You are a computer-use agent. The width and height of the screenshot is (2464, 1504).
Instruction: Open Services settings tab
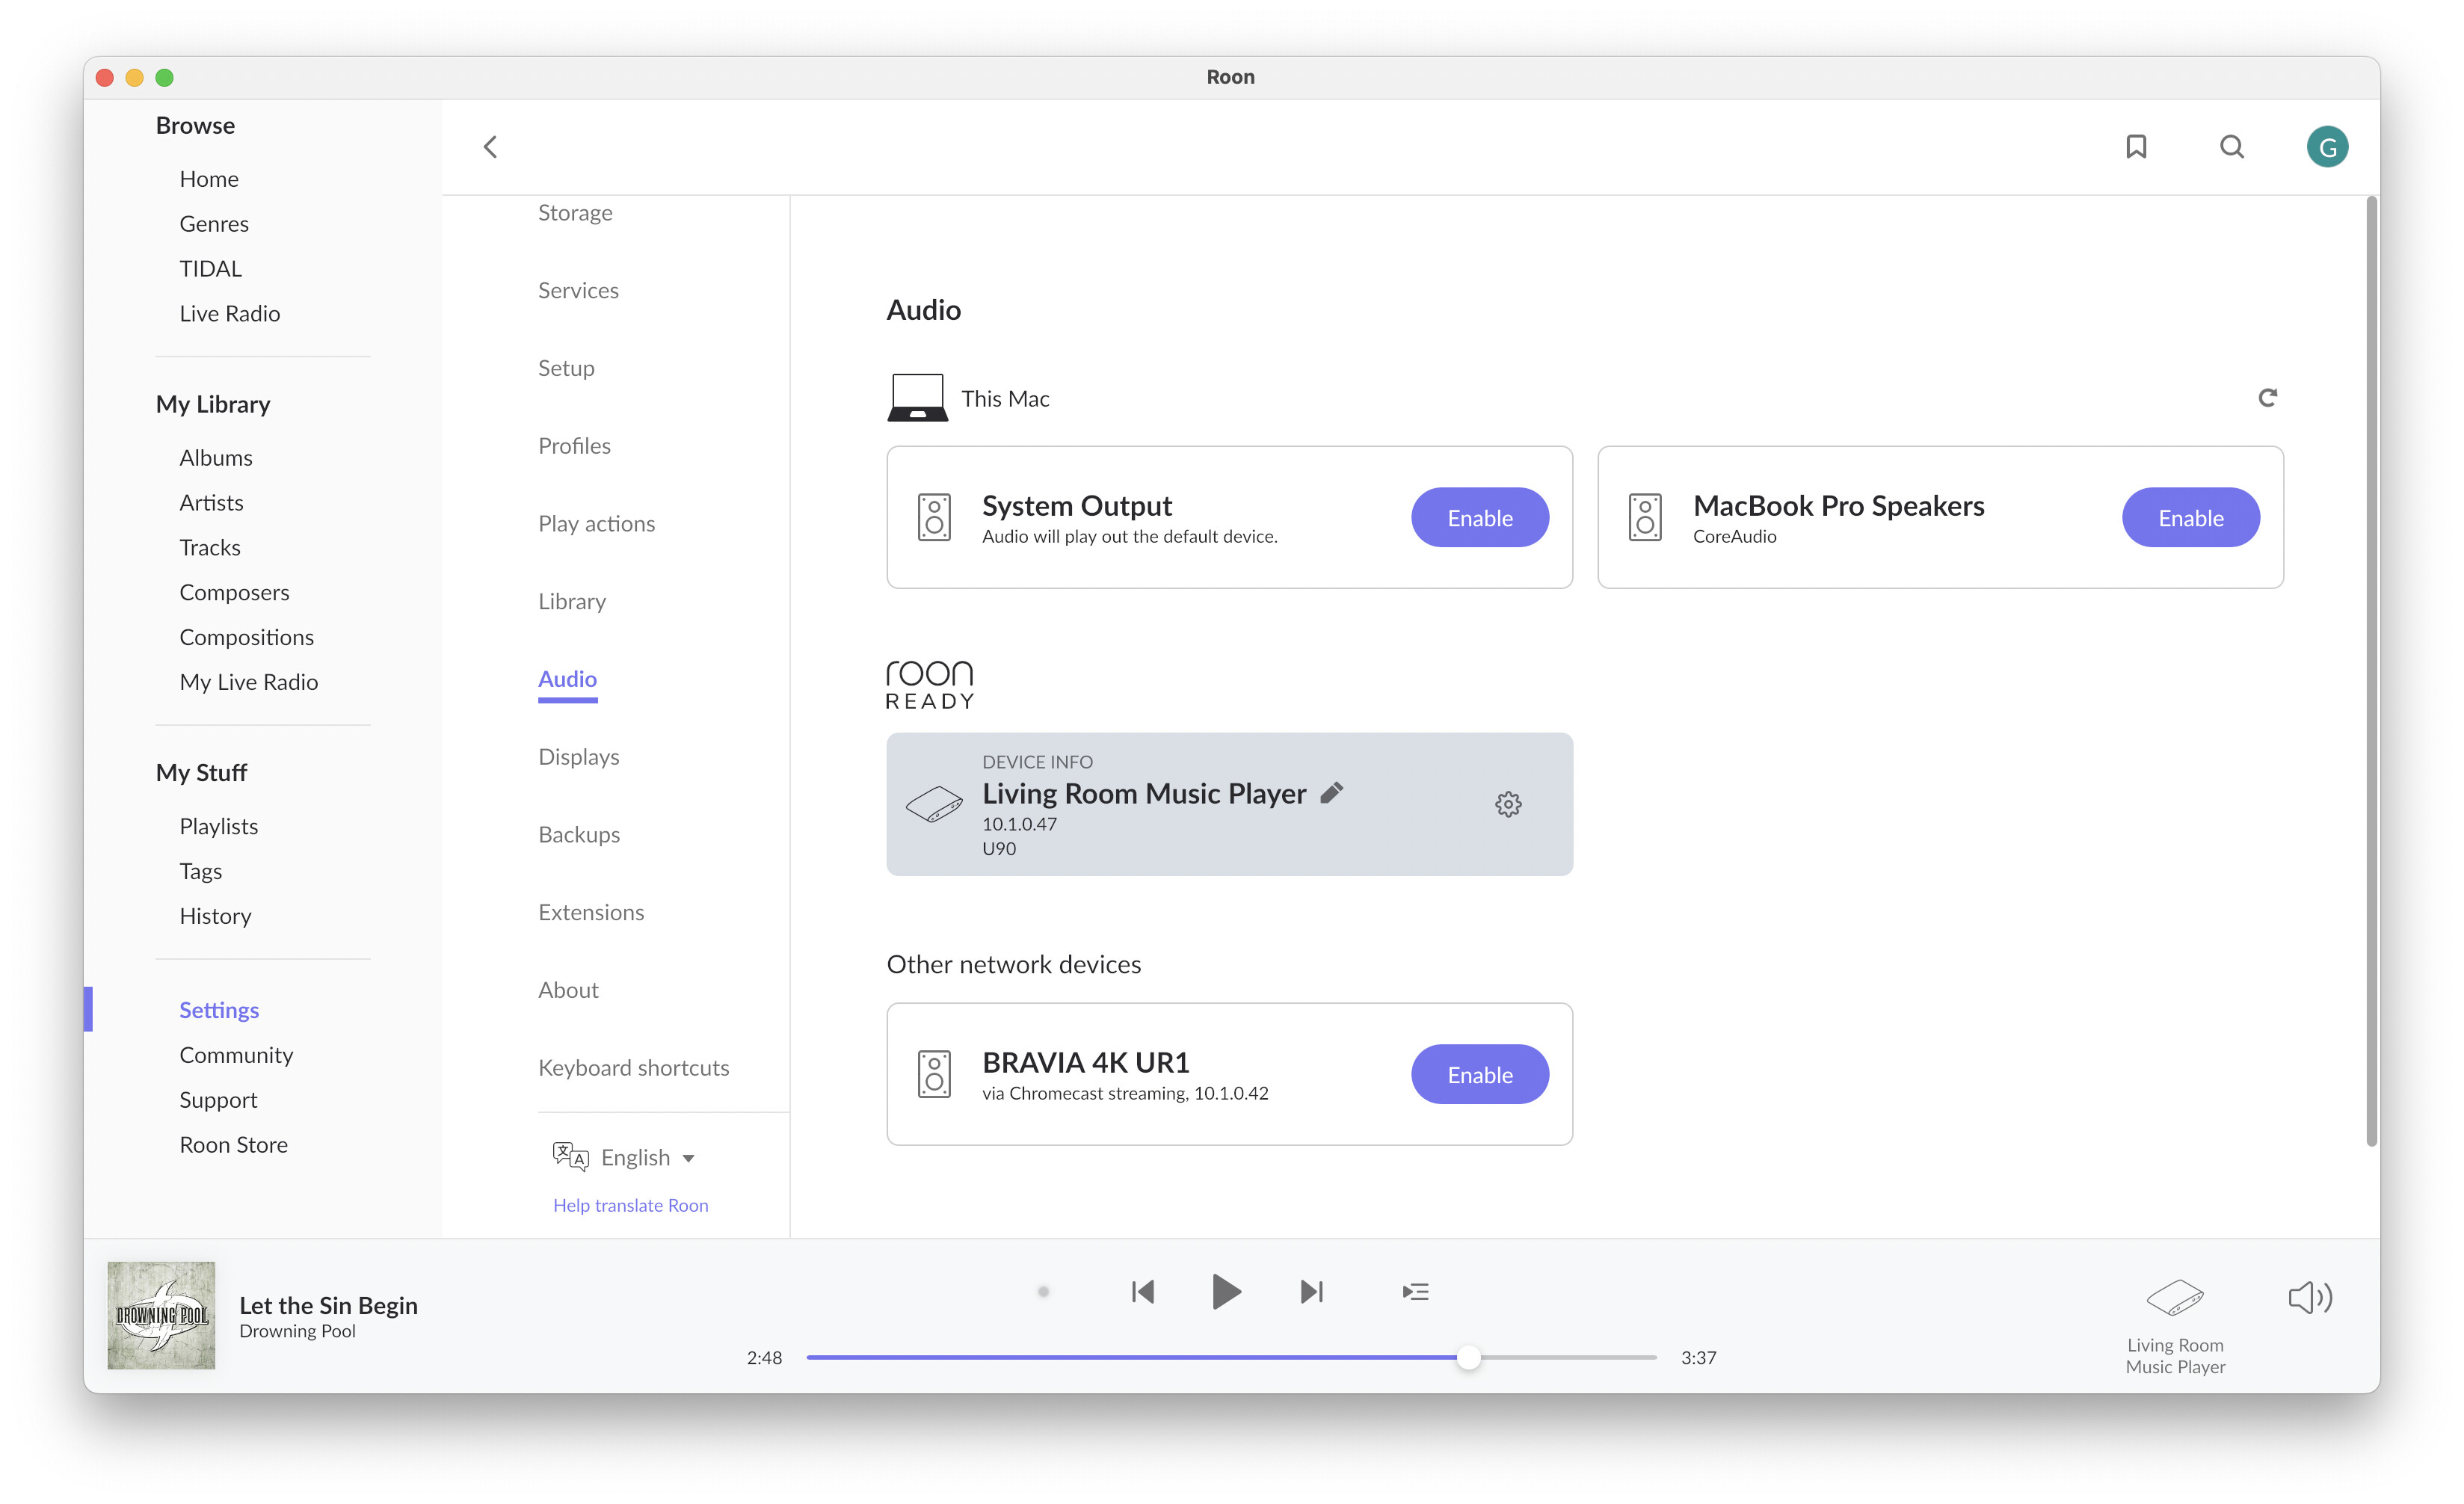tap(578, 290)
